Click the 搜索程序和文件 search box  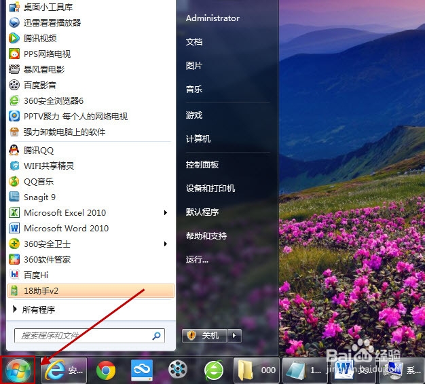click(90, 336)
